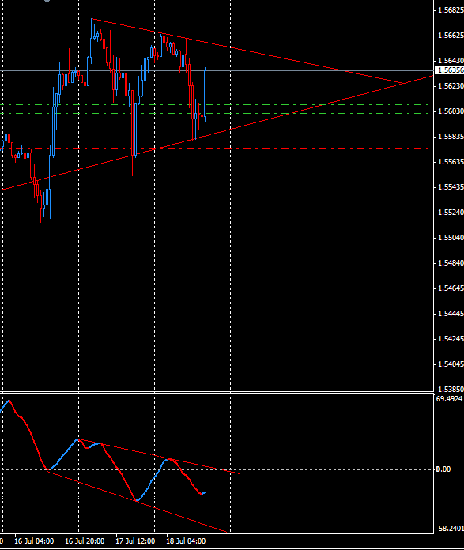Click the 16 Jul 04:00 time label

pos(34,541)
